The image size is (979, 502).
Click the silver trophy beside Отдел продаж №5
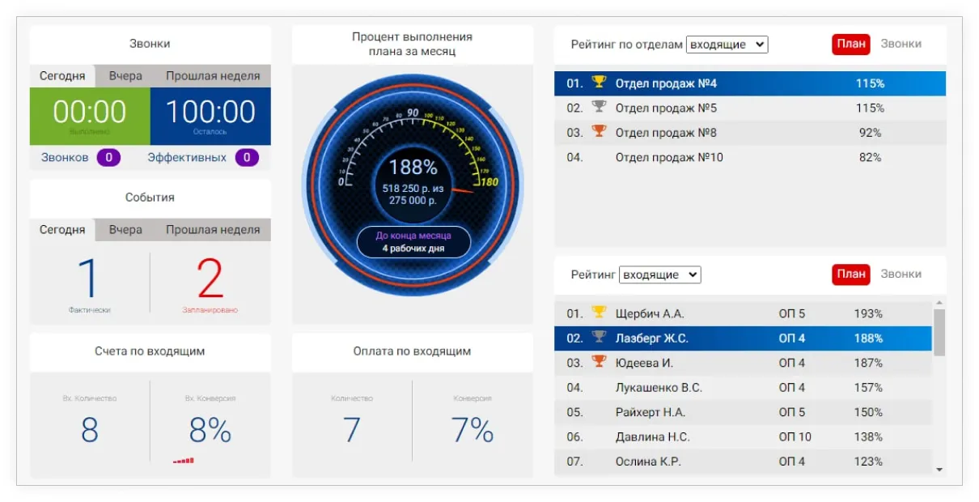[599, 107]
